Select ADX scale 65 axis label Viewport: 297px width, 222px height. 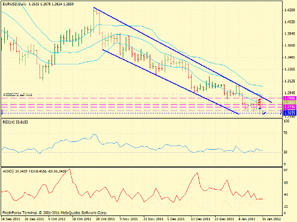click(286, 183)
